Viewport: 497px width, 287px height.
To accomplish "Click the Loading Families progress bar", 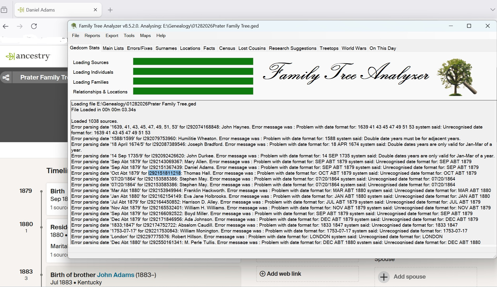I will point(193,81).
